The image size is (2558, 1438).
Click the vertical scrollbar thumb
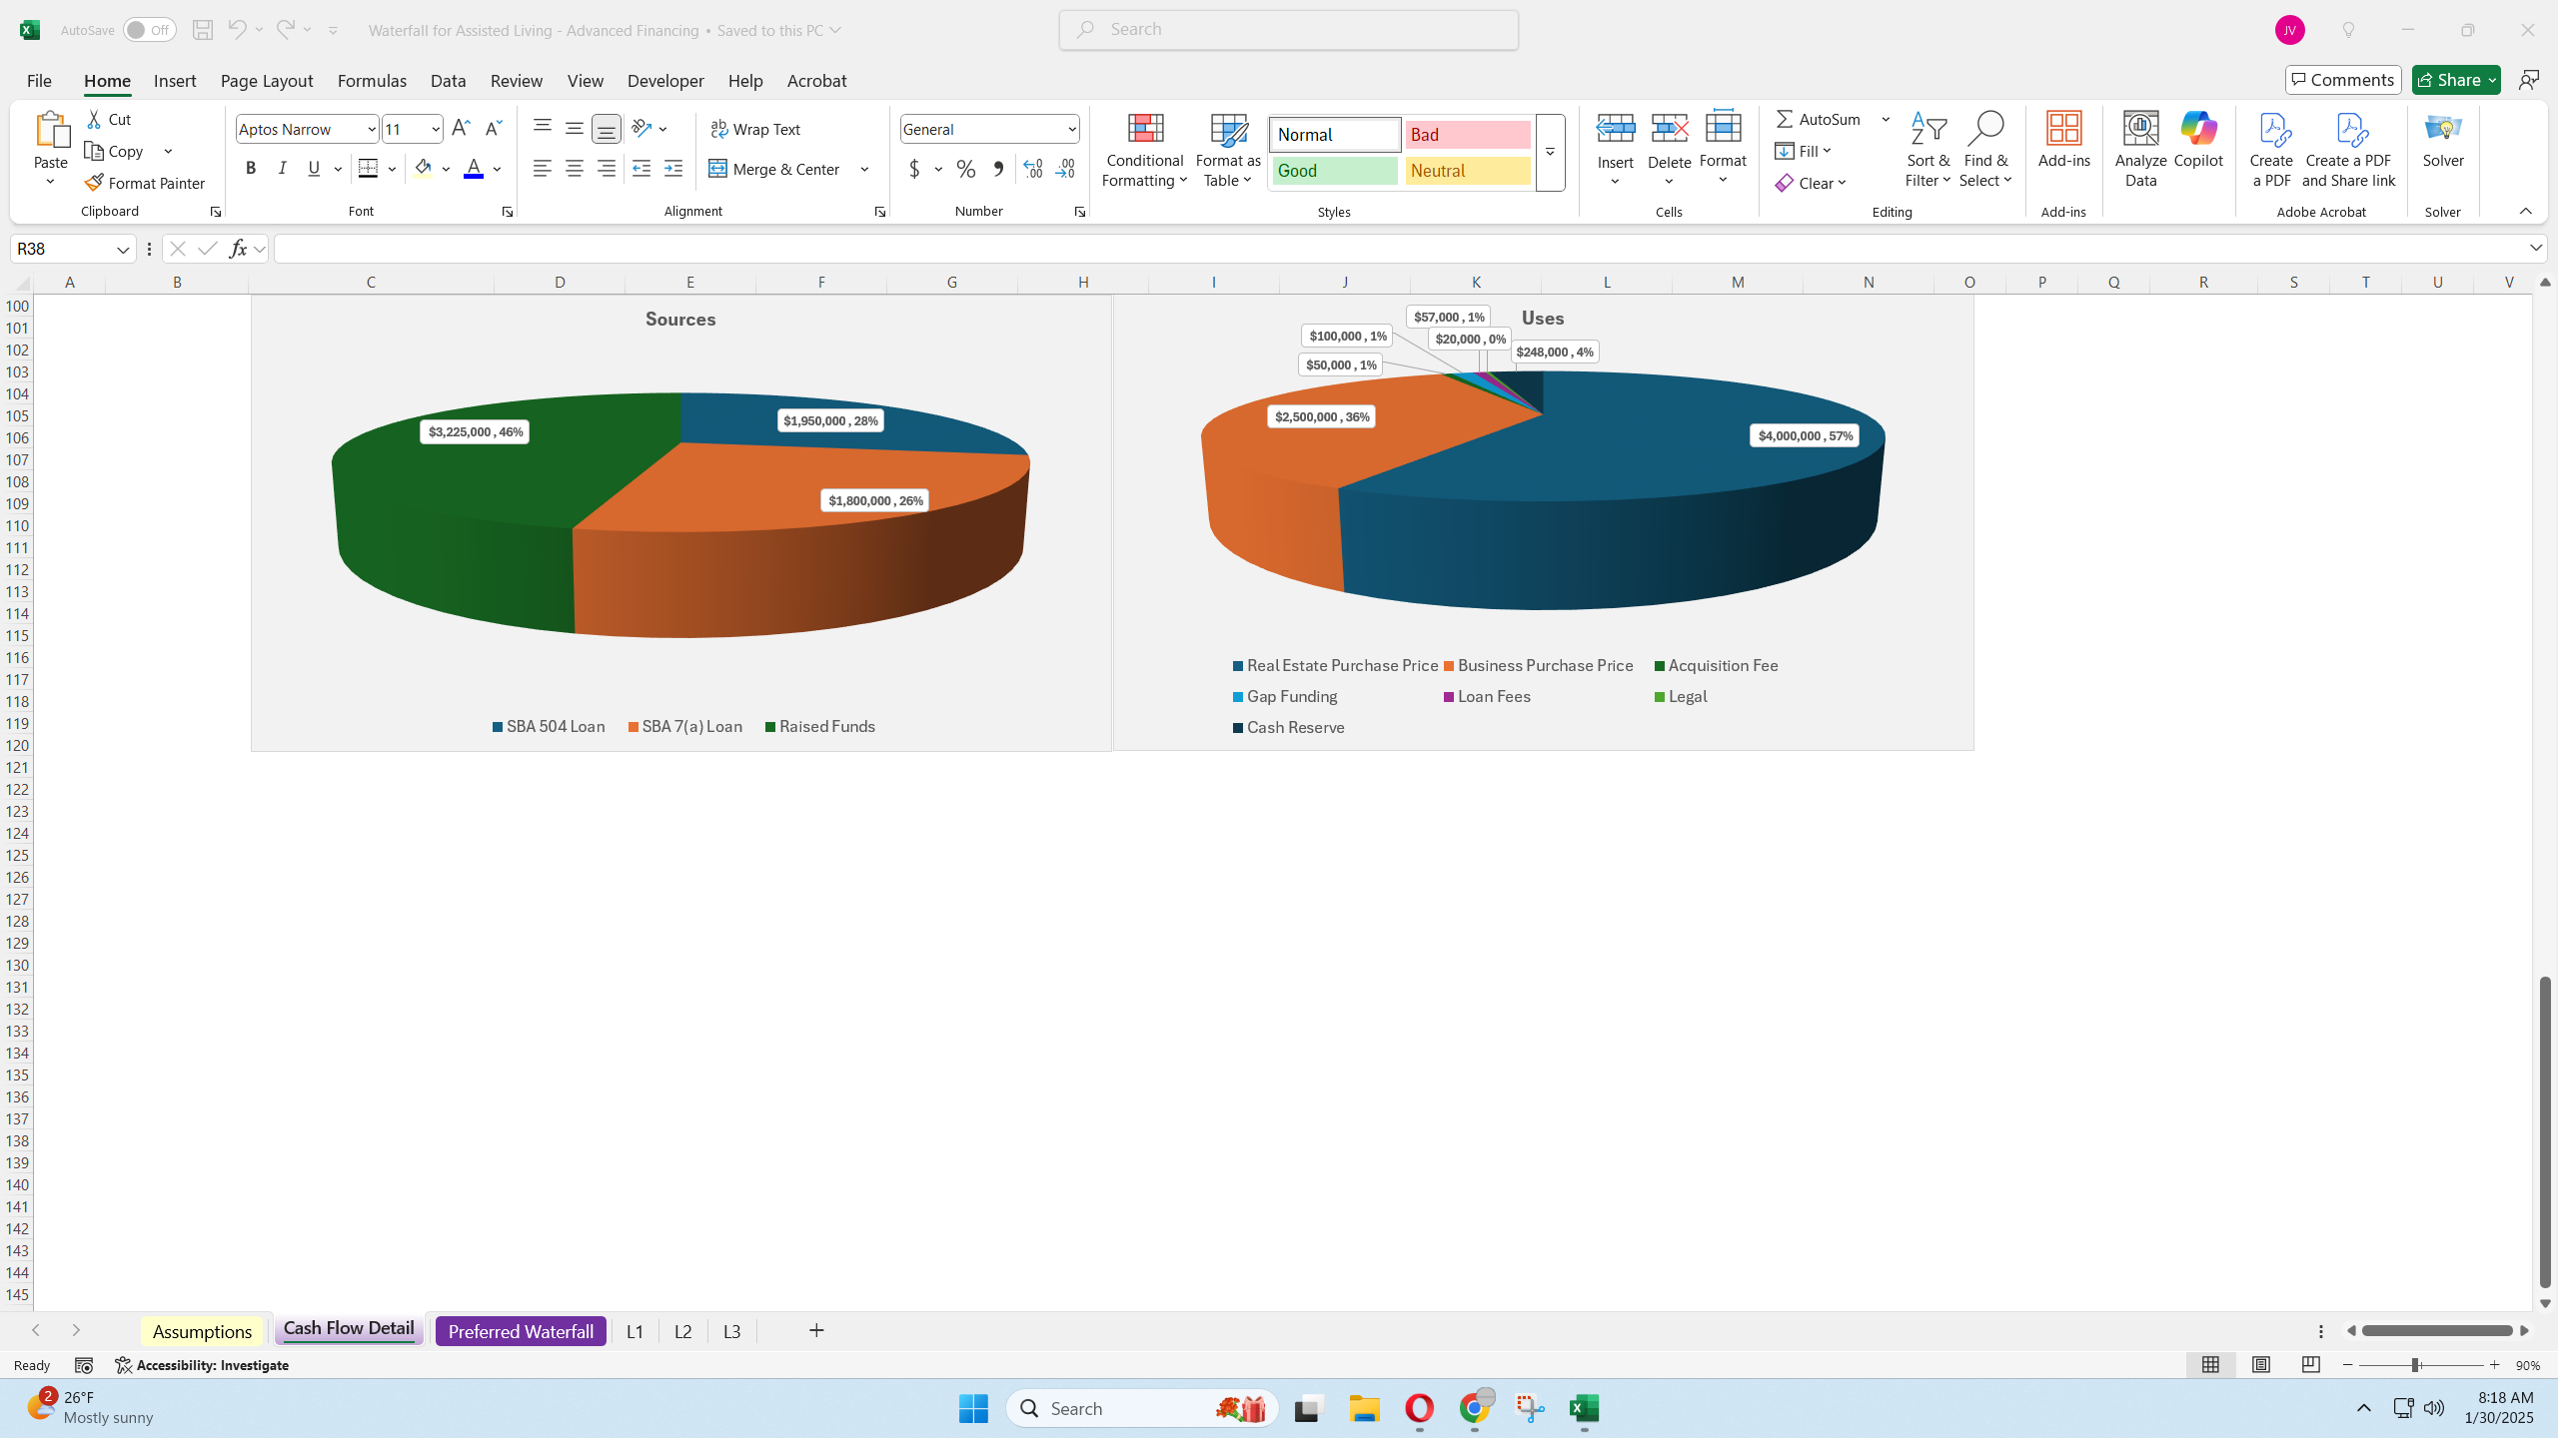click(2545, 1132)
